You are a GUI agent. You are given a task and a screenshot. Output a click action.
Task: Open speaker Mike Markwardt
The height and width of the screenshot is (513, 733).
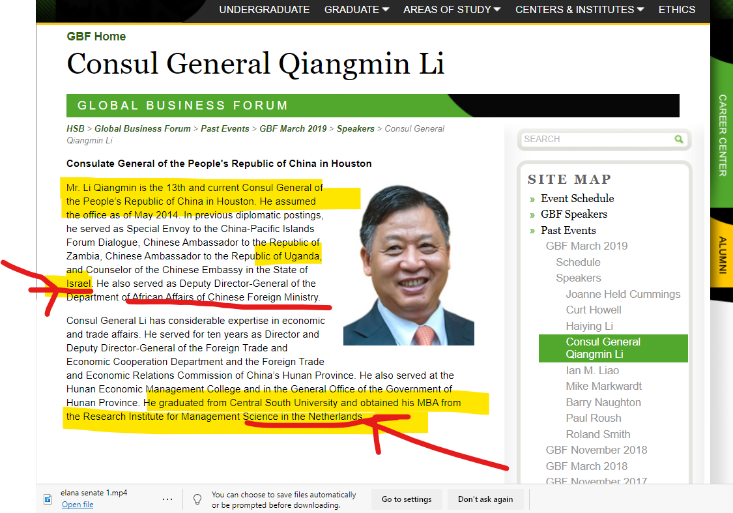pos(603,387)
